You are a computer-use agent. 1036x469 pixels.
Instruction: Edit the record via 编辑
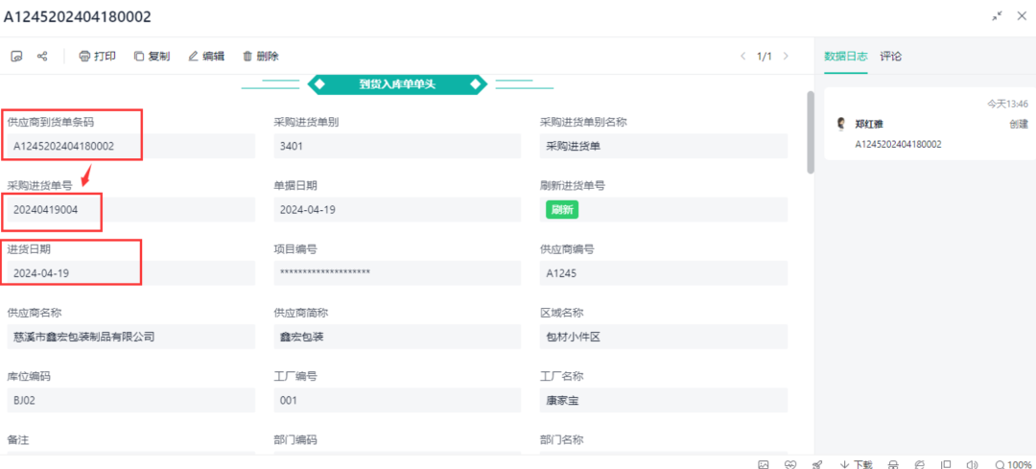click(x=206, y=57)
